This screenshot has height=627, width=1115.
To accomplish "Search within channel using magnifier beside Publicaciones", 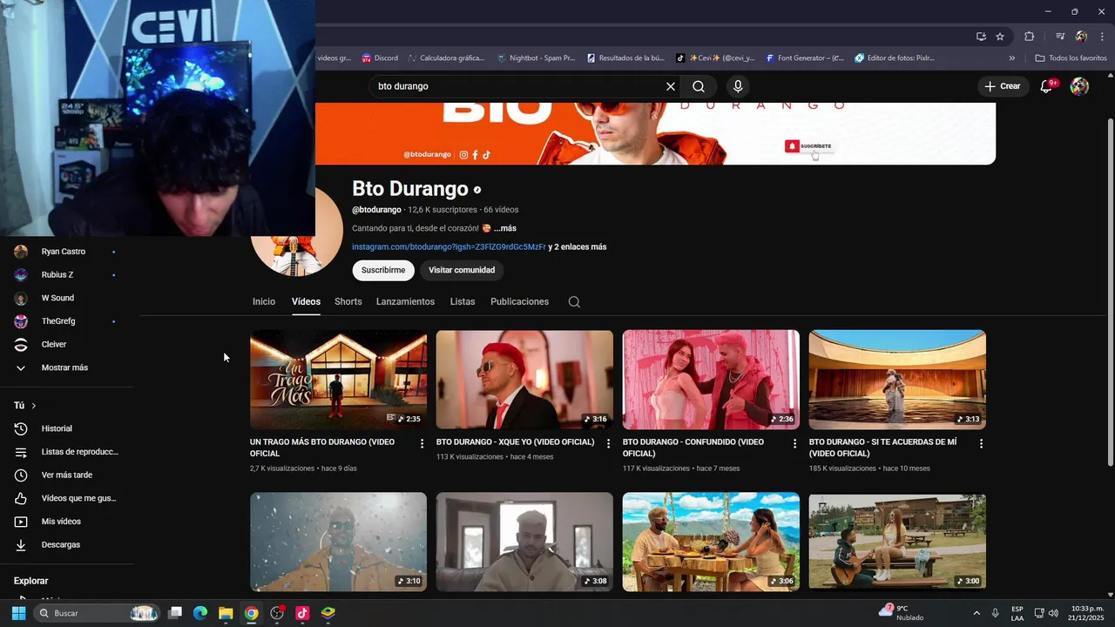I will tap(574, 302).
